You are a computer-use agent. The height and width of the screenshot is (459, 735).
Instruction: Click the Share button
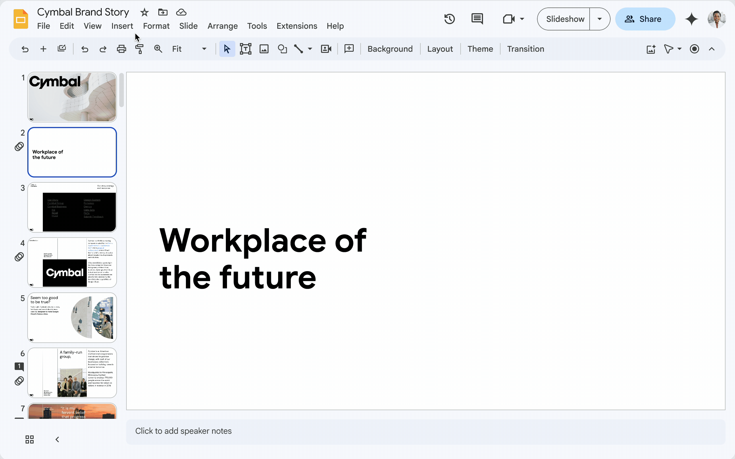tap(645, 19)
